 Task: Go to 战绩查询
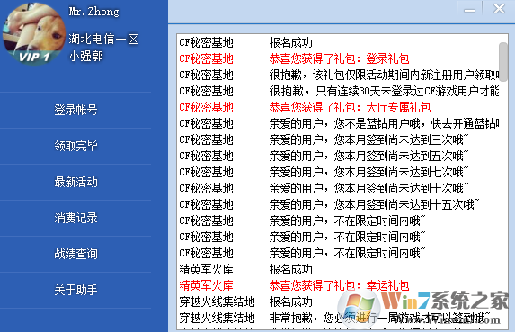[x=75, y=254]
